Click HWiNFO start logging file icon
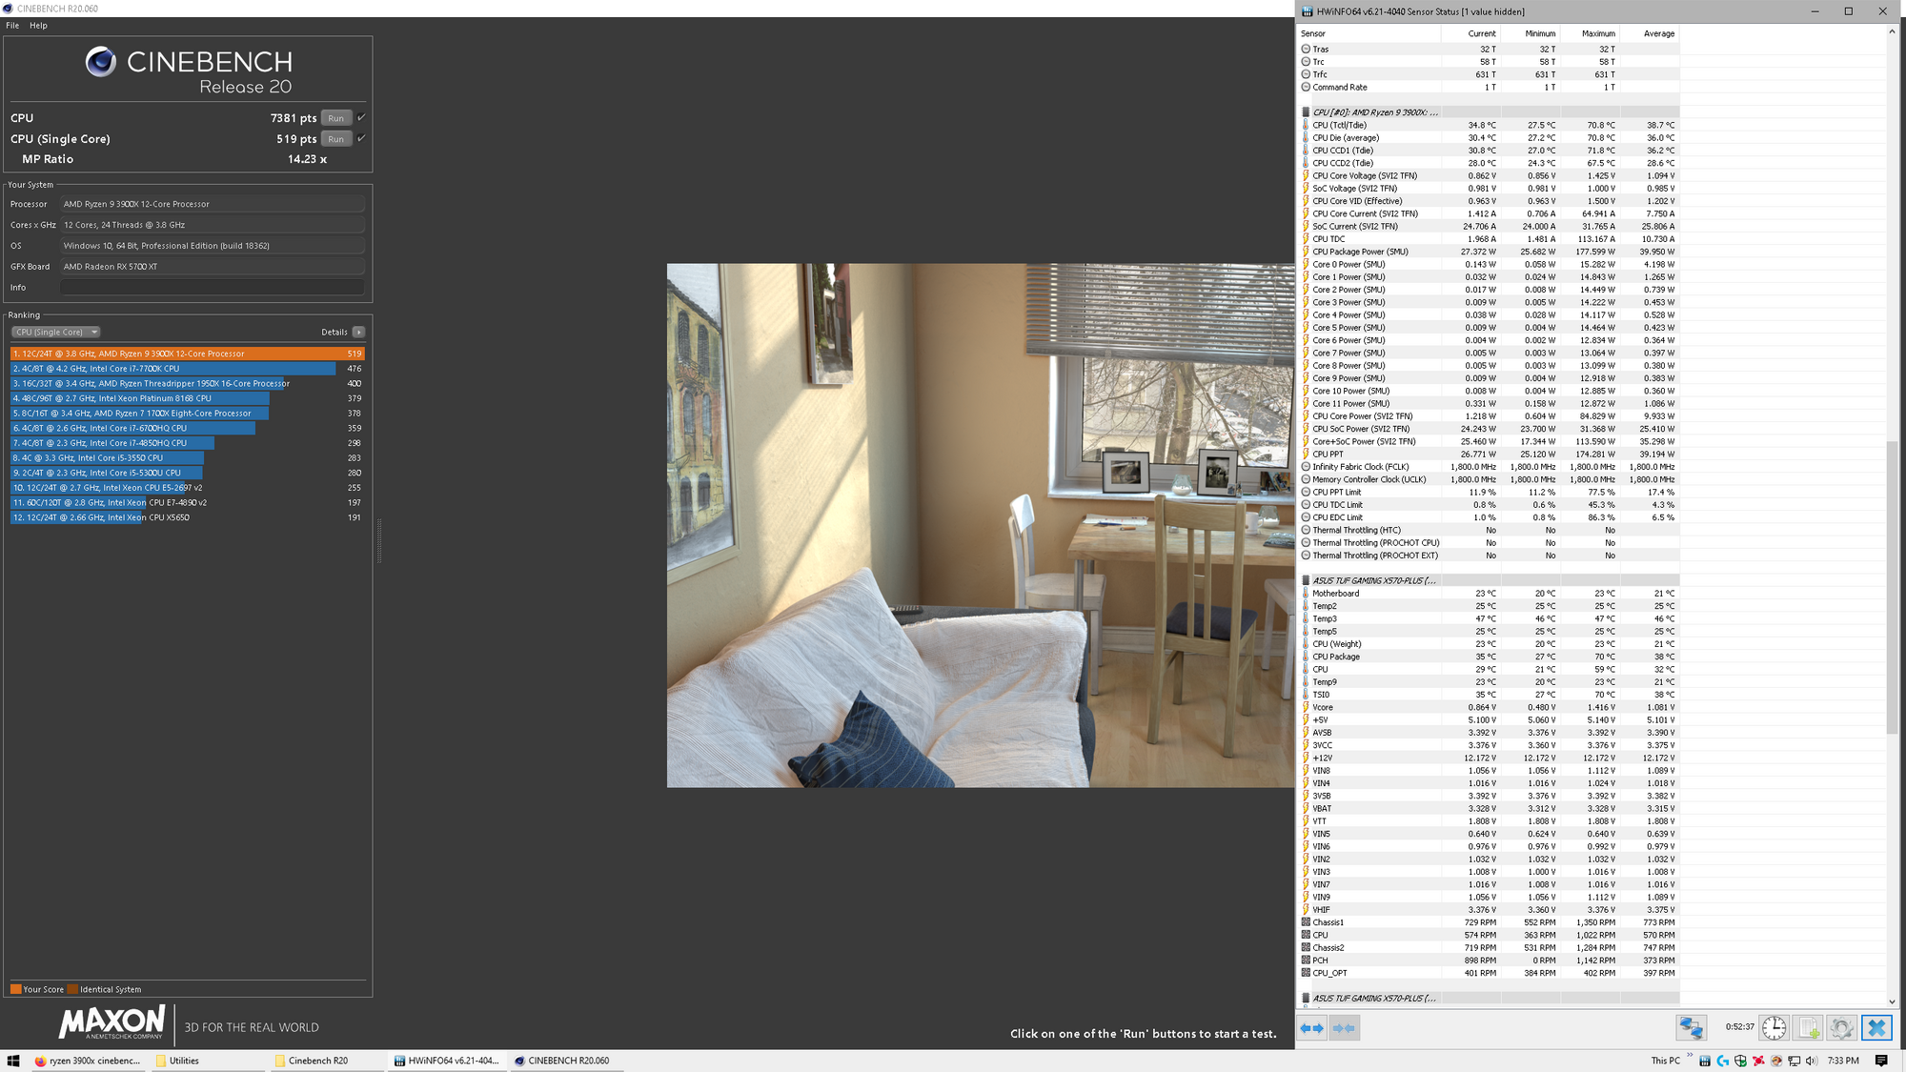 [1808, 1028]
